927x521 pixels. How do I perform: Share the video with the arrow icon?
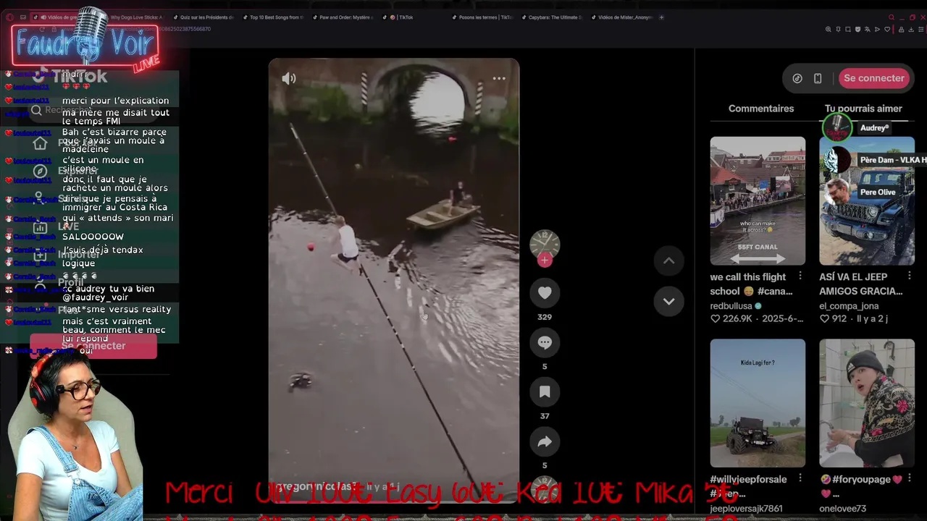545,441
